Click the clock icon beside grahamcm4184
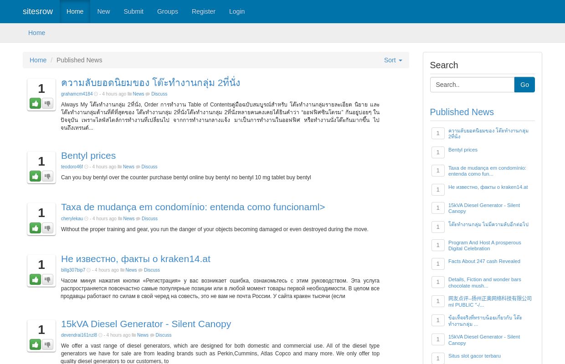This screenshot has width=565, height=364. pyautogui.click(x=96, y=94)
